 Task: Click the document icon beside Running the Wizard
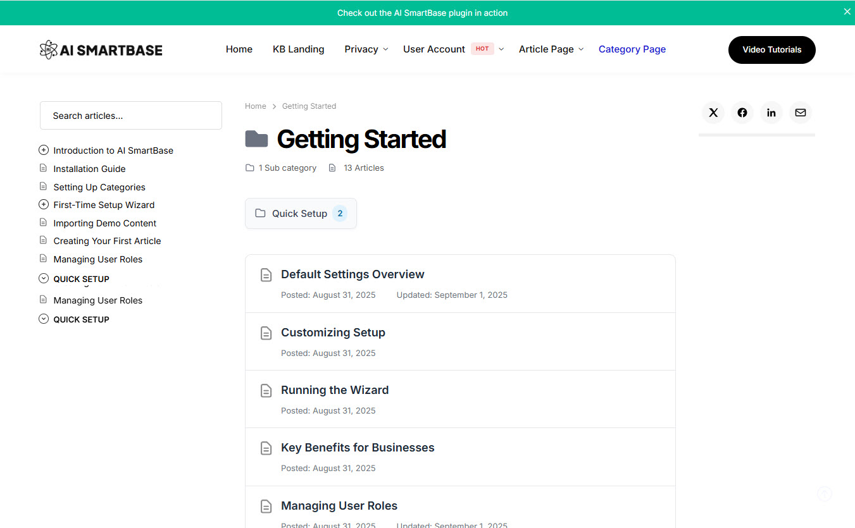(x=266, y=391)
